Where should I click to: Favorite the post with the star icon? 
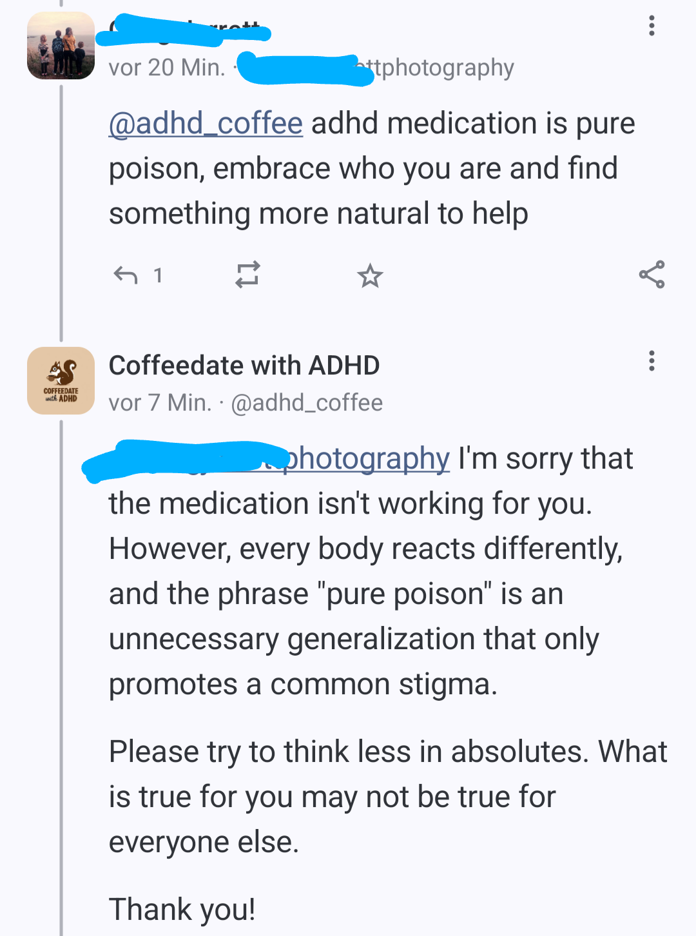tap(370, 276)
